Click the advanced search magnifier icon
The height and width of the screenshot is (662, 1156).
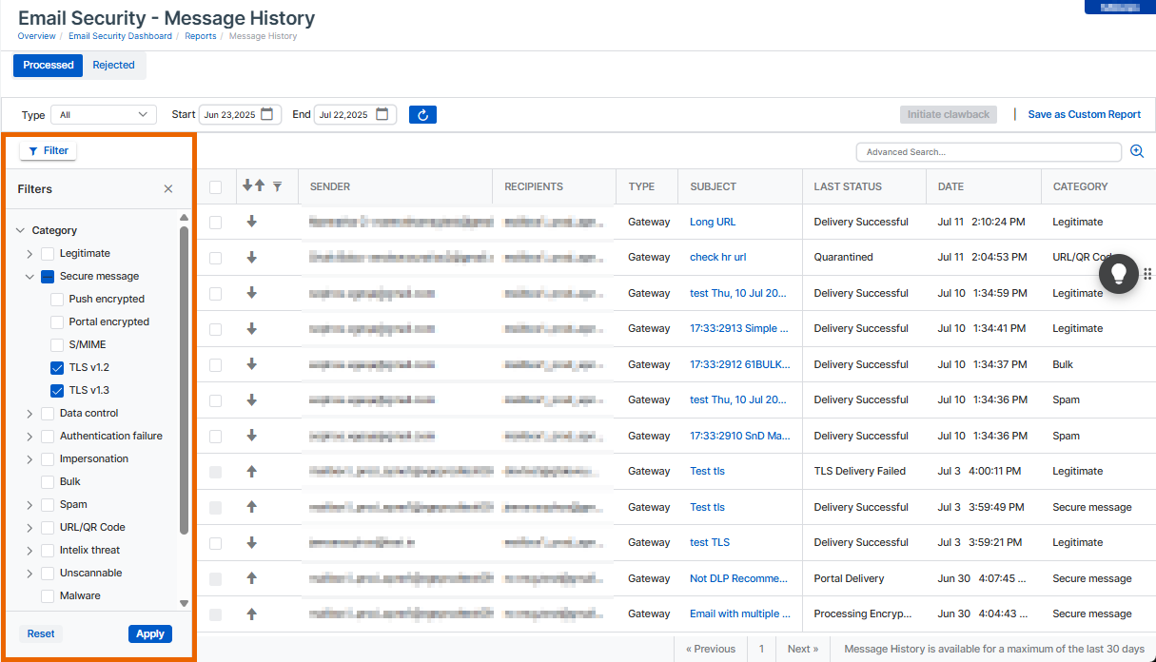pyautogui.click(x=1136, y=151)
